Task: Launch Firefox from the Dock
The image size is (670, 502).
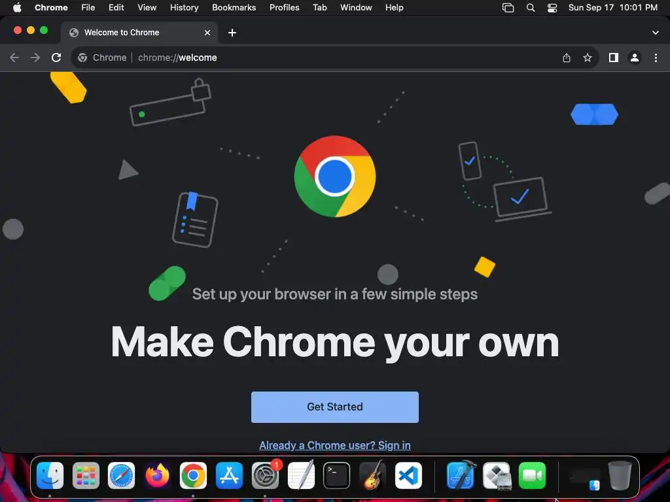Action: (157, 476)
